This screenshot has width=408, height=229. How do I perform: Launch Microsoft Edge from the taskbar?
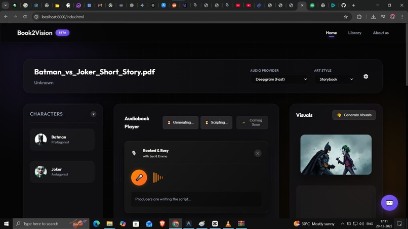point(96,223)
